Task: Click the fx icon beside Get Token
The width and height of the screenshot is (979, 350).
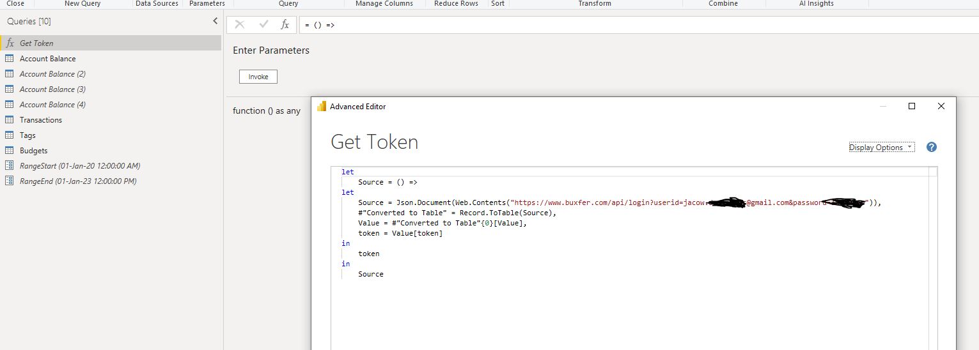Action: pos(10,43)
